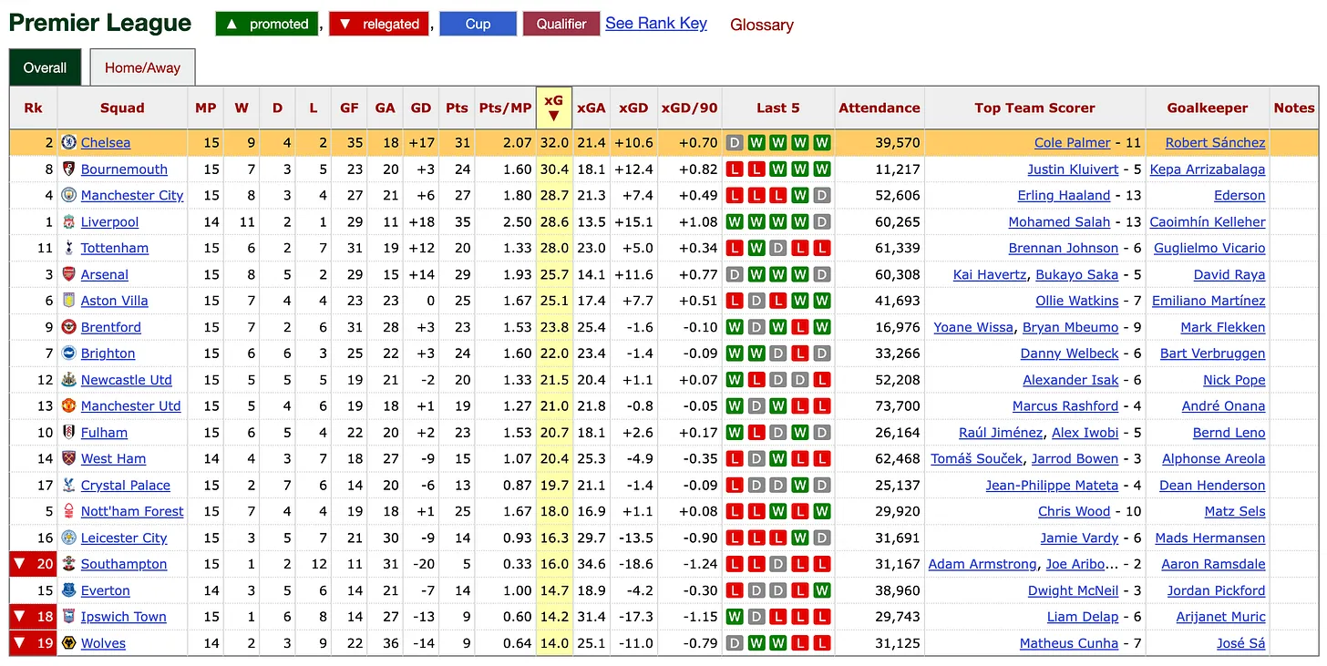Screen dimensions: 1327x666
Task: Click the West Ham club crest icon
Action: pyautogui.click(x=68, y=459)
